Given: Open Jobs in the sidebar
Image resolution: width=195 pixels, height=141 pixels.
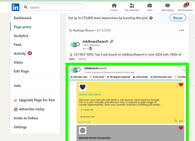Looking at the screenshot, I should [x=17, y=86].
